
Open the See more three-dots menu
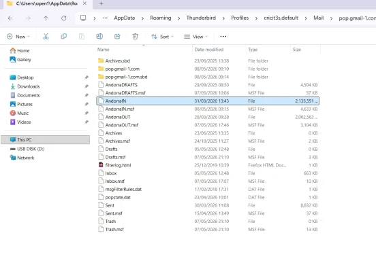[223, 36]
